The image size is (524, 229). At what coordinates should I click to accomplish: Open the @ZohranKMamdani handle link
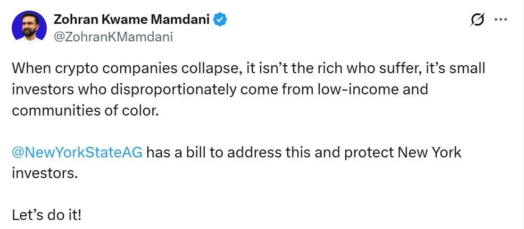[x=113, y=36]
